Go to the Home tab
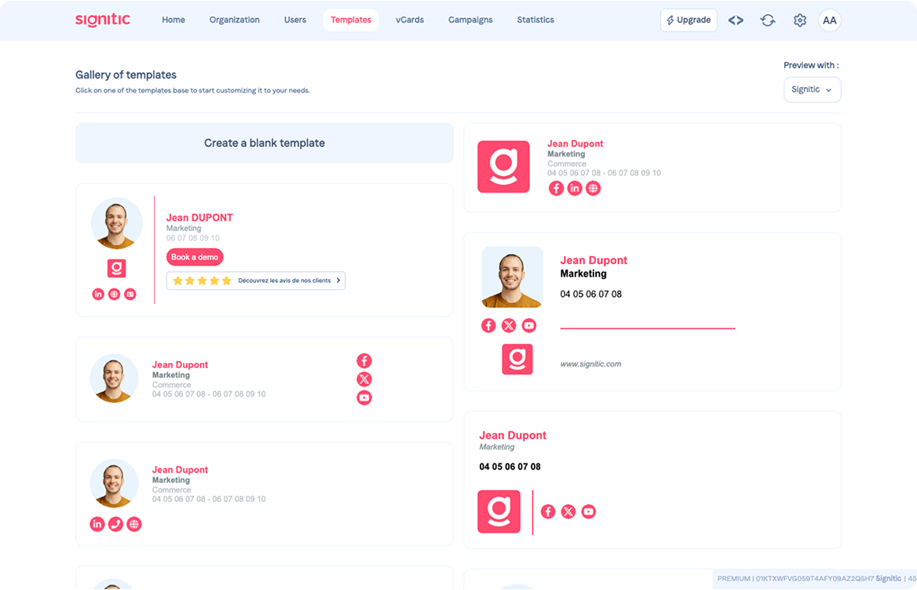This screenshot has height=590, width=917. pos(173,20)
